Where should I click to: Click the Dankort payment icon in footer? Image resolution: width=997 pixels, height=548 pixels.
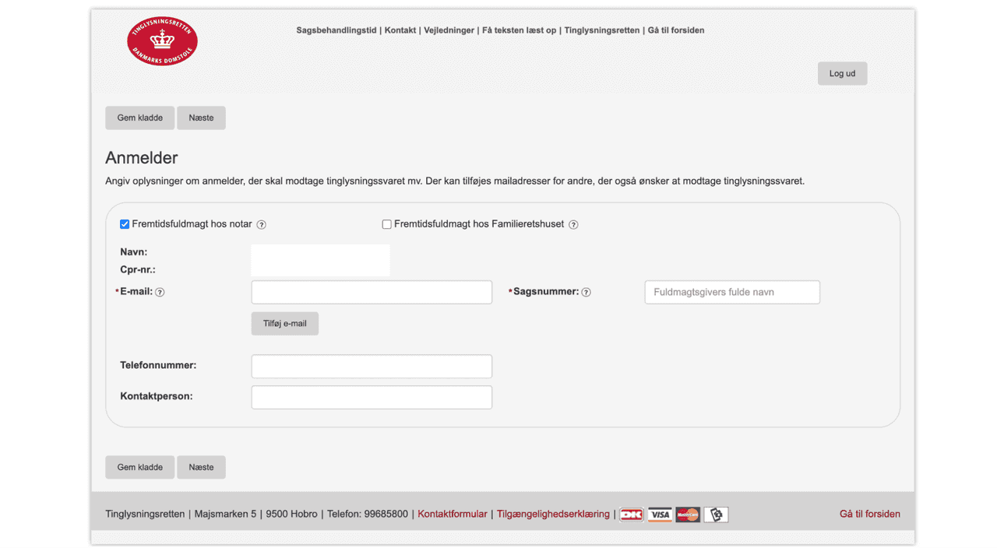pos(631,515)
